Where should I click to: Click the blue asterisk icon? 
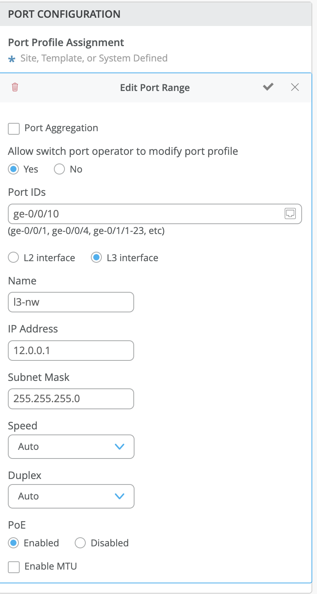(12, 59)
